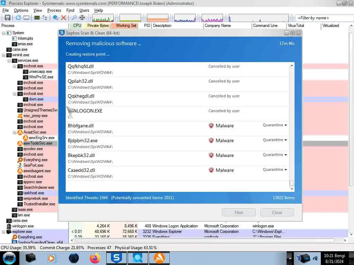Select the crosshair Find Window's Process icon

[x=82, y=18]
